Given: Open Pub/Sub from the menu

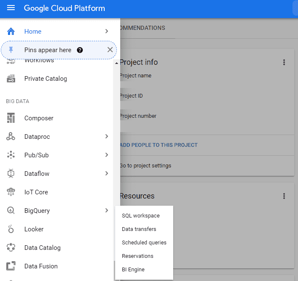Looking at the screenshot, I should (37, 155).
